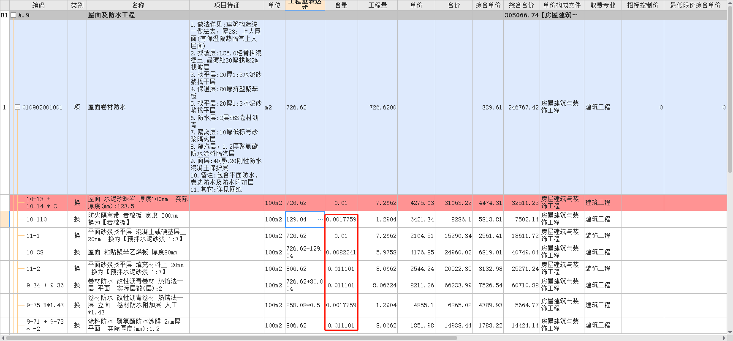Select the 最低限价综合单价 column header
Screen dimensions: 733x341
point(695,5)
